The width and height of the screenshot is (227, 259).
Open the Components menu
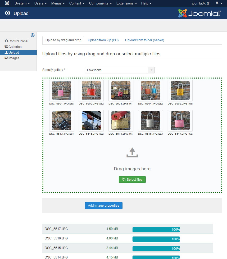coord(100,3)
